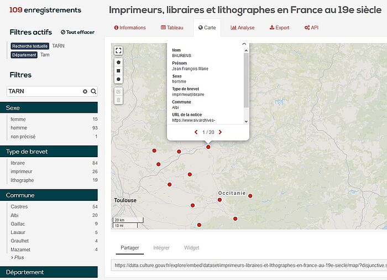
Task: Filter by commune Albi
Action: (54, 215)
